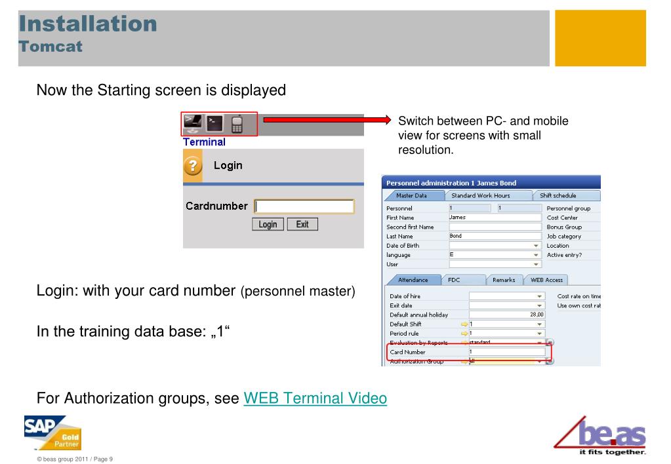671x464 pixels.
Task: Click orange link arrow beside Default Shift
Action: (464, 324)
